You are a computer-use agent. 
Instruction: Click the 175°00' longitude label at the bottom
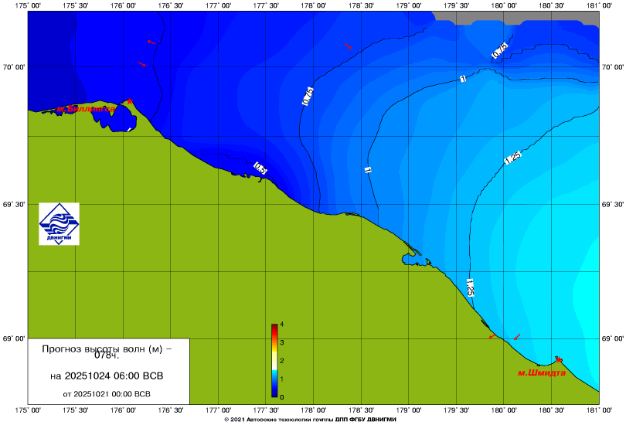(x=28, y=410)
